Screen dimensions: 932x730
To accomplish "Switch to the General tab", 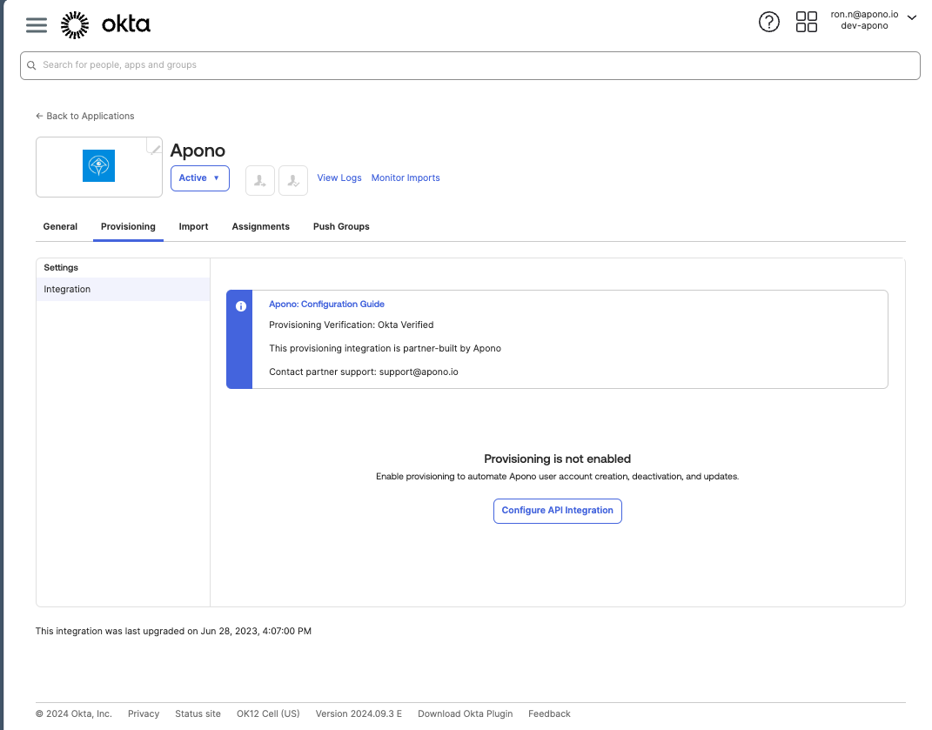I will 60,226.
